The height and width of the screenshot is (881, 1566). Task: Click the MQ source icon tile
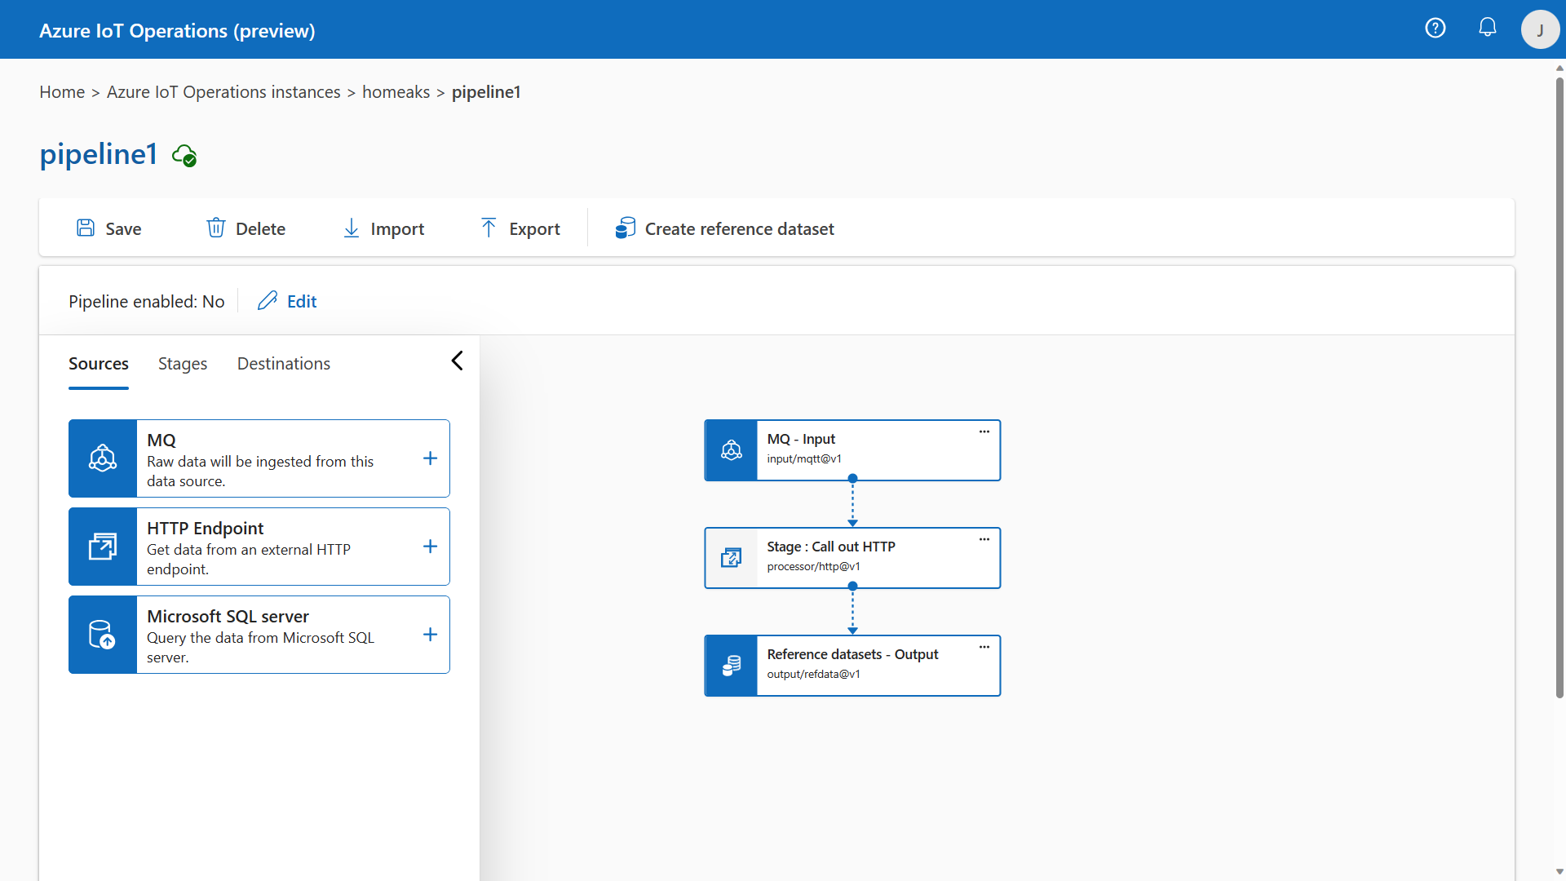pos(103,458)
